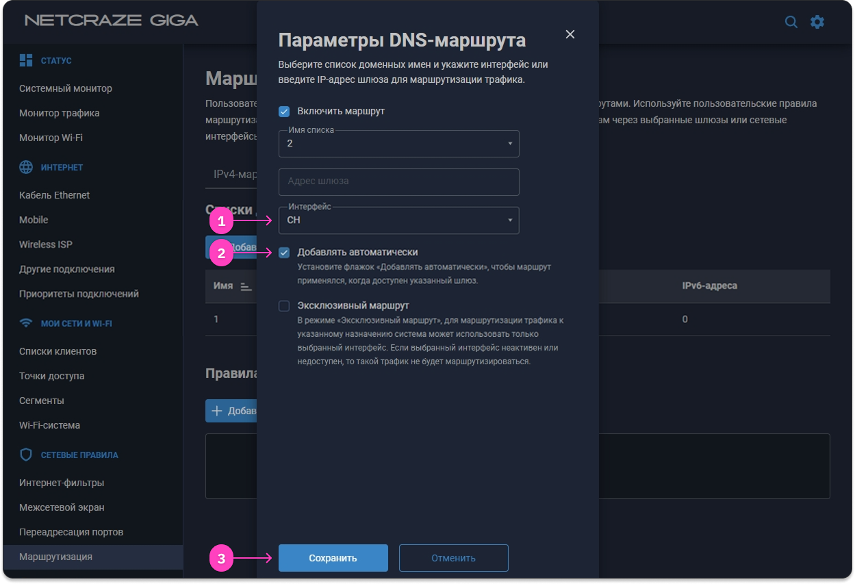Toggle the Добавлять автоматически checkbox
The height and width of the screenshot is (584, 855).
284,253
